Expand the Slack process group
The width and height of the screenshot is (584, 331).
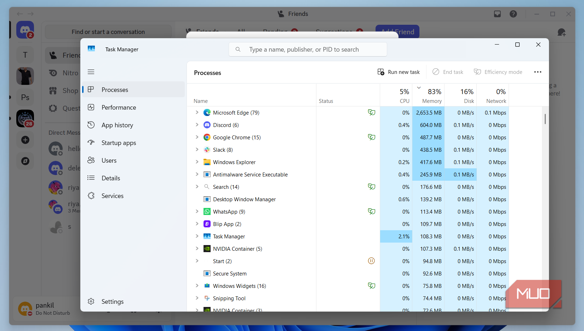click(197, 150)
